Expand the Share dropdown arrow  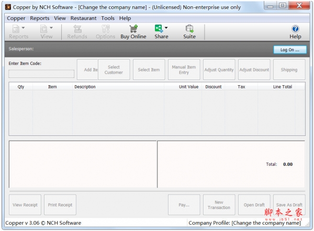pos(166,28)
